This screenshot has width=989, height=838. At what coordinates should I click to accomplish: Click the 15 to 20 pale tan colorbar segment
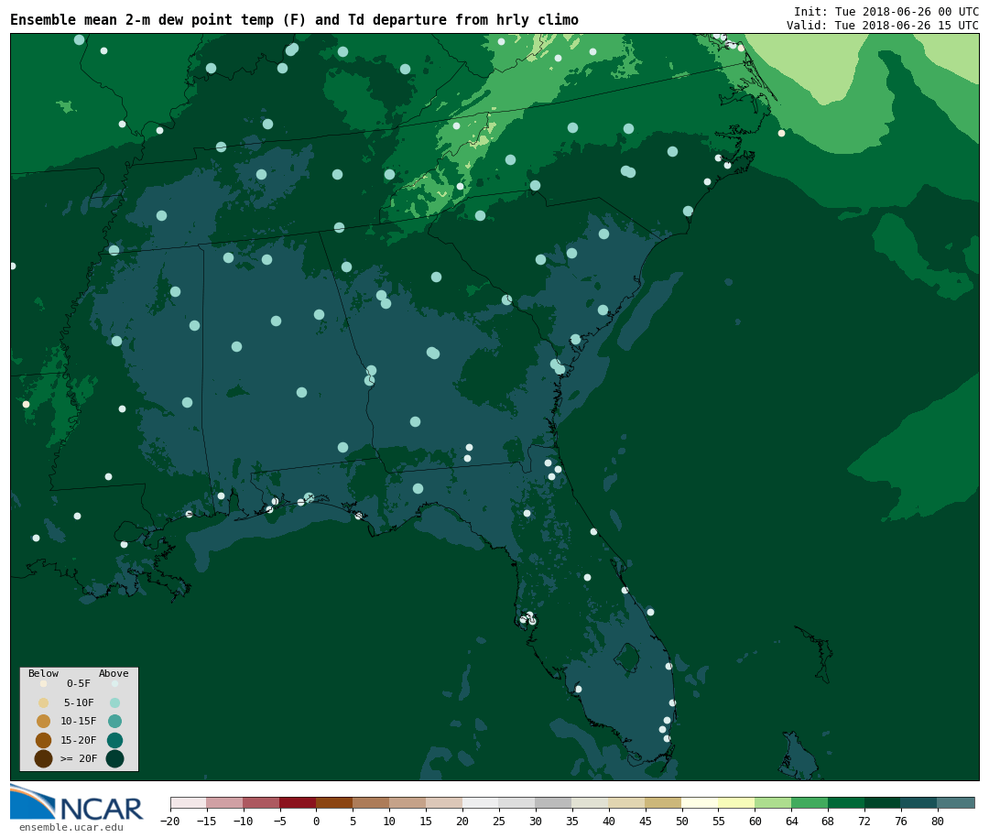445,802
